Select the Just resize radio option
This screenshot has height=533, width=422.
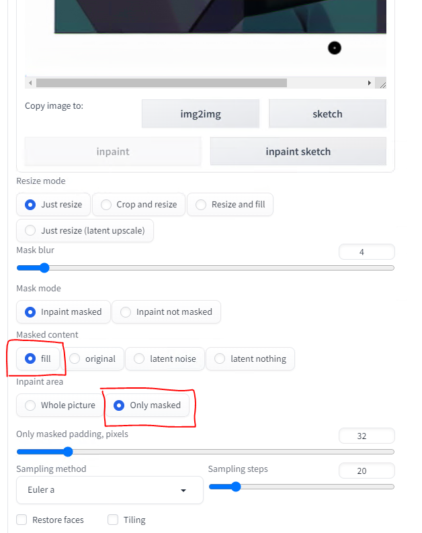[x=54, y=205]
